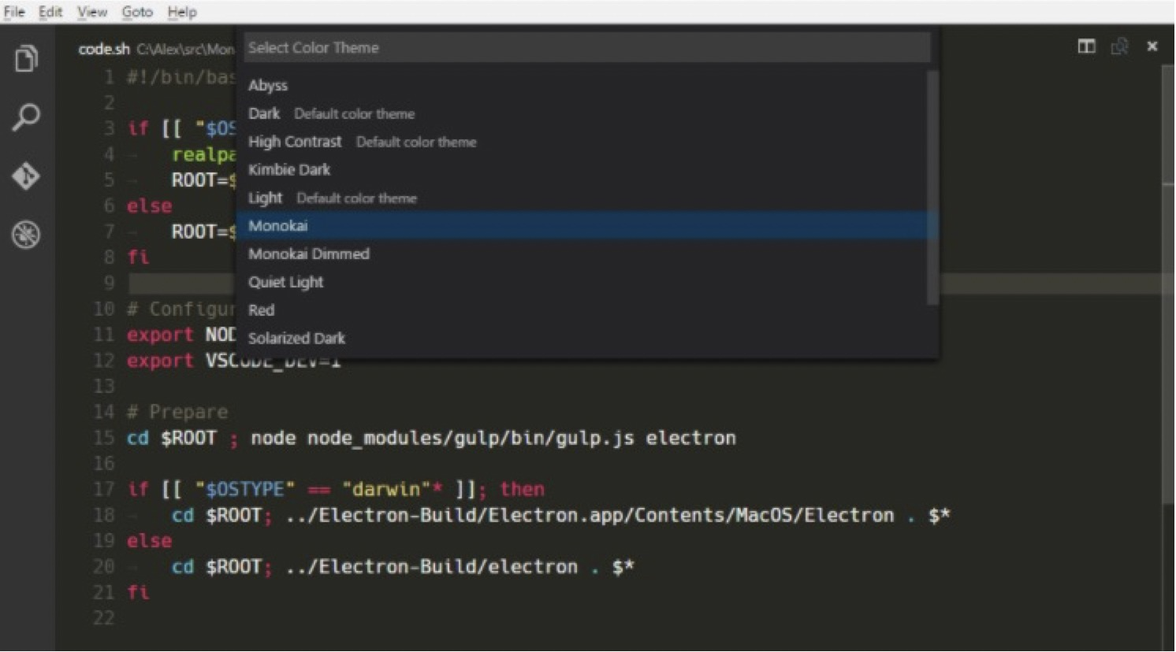1176x652 pixels.
Task: Click the editor layout icon beside split editor
Action: [1119, 47]
